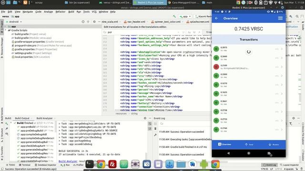
Task: Expand the app module tree node
Action: coord(6,27)
